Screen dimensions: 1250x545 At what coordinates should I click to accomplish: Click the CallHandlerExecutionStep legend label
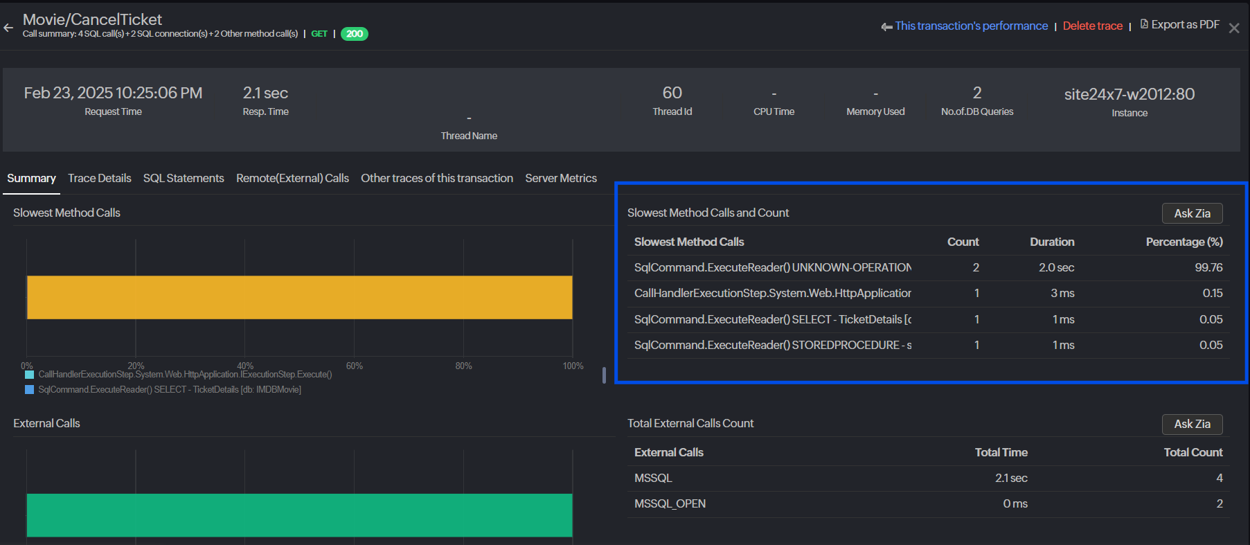(185, 375)
